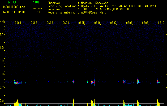The width and height of the screenshot is (167, 106).
Task: Click the meteor echo near 0610
Action: tap(158, 81)
